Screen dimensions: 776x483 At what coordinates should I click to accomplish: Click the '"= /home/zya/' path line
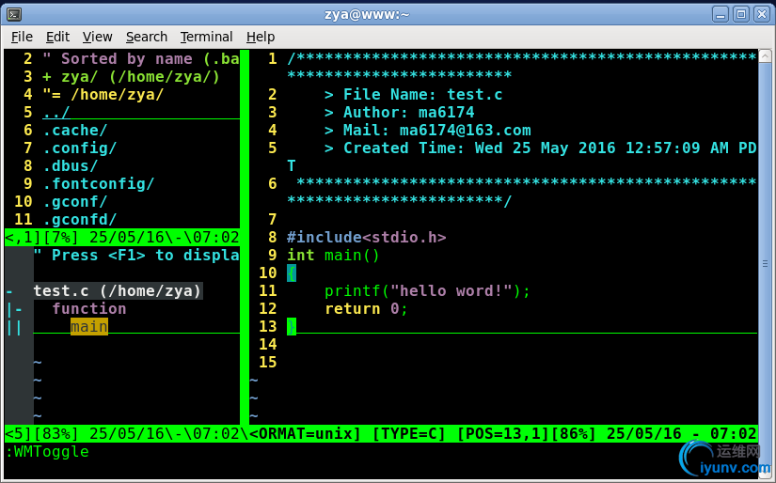pos(103,94)
